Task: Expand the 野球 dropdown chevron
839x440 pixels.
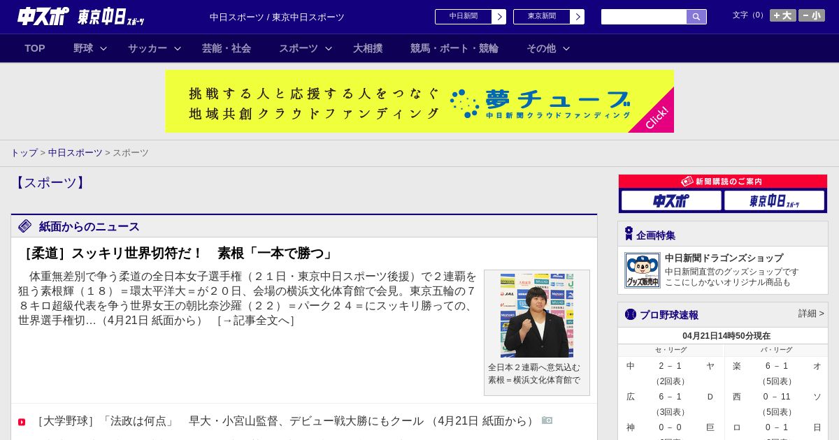Action: [x=103, y=49]
